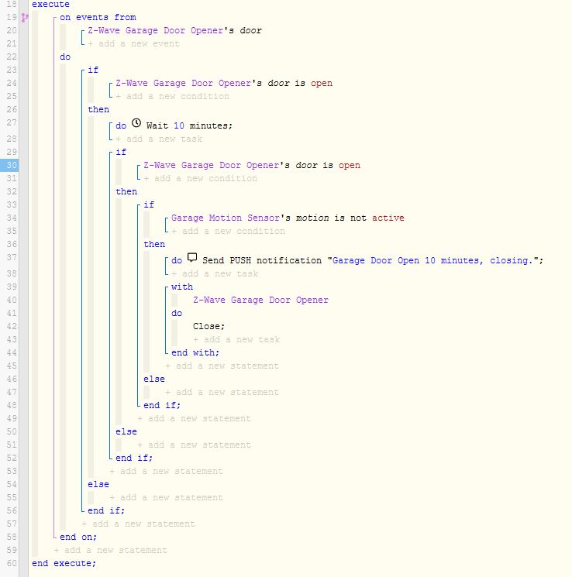This screenshot has height=577, width=572.
Task: Click the speech bubble icon before Send PUSH notification
Action: [192, 257]
